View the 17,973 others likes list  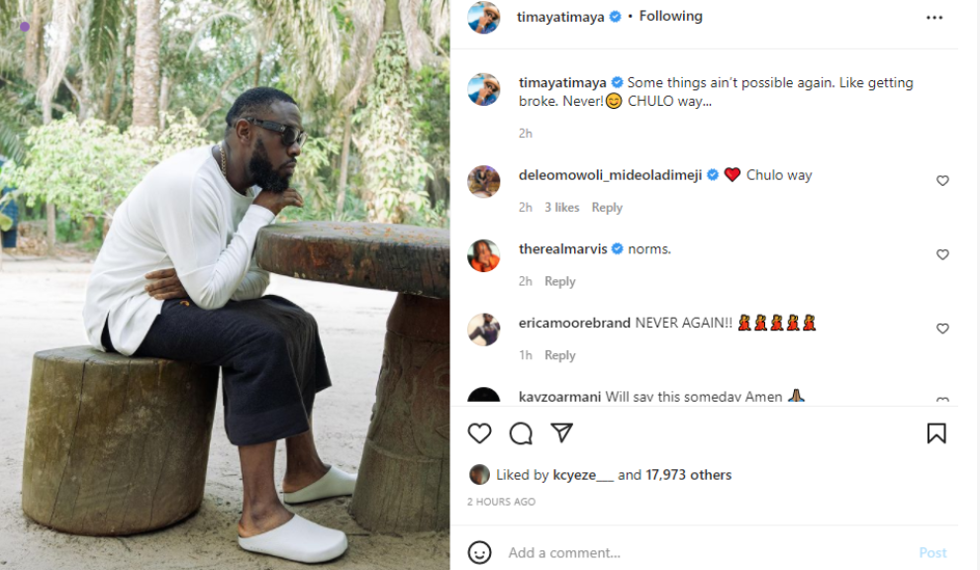pyautogui.click(x=688, y=475)
